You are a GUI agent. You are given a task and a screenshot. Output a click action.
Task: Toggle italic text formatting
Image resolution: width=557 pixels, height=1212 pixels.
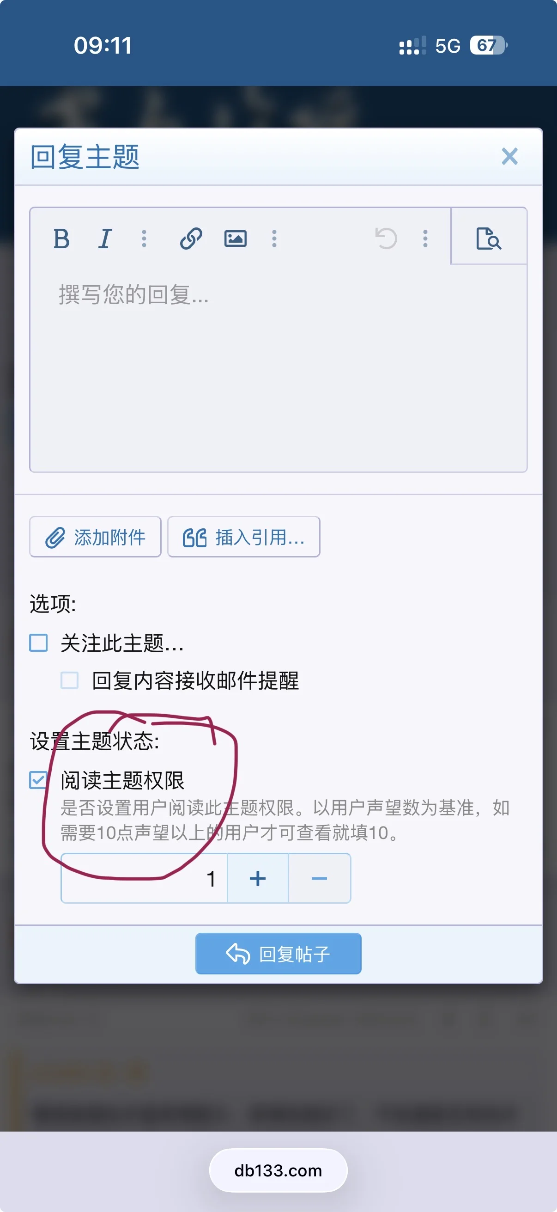(x=105, y=239)
